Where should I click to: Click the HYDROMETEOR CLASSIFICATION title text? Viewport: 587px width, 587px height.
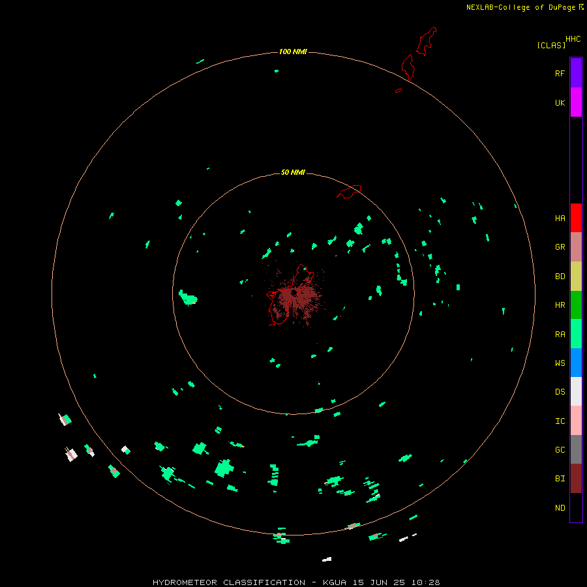pos(229,582)
